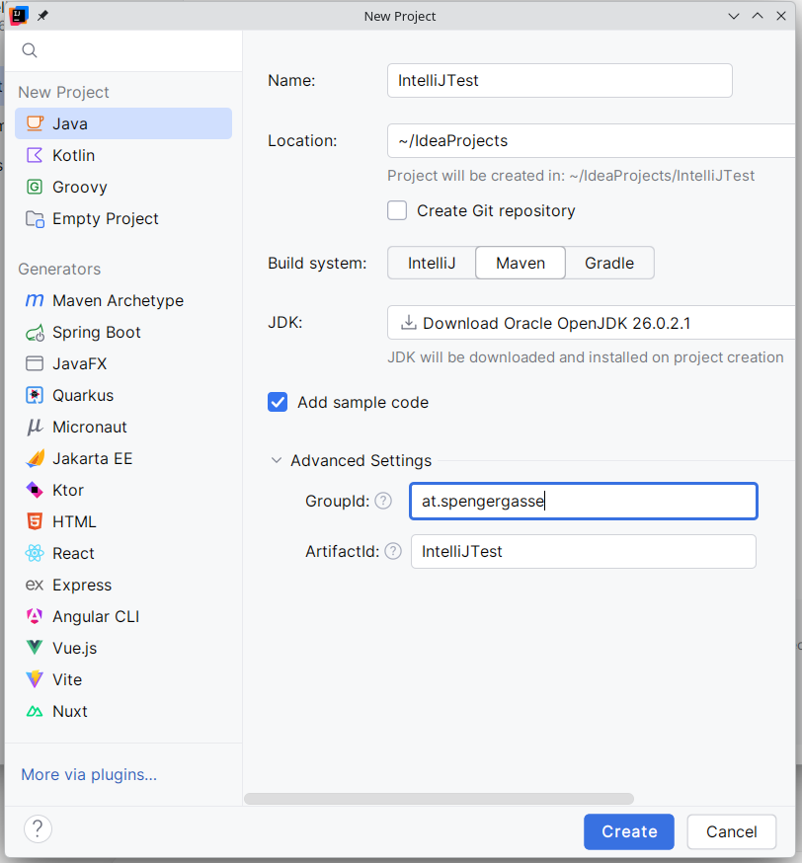The height and width of the screenshot is (863, 802).
Task: Select React in generators list
Action: coord(123,553)
